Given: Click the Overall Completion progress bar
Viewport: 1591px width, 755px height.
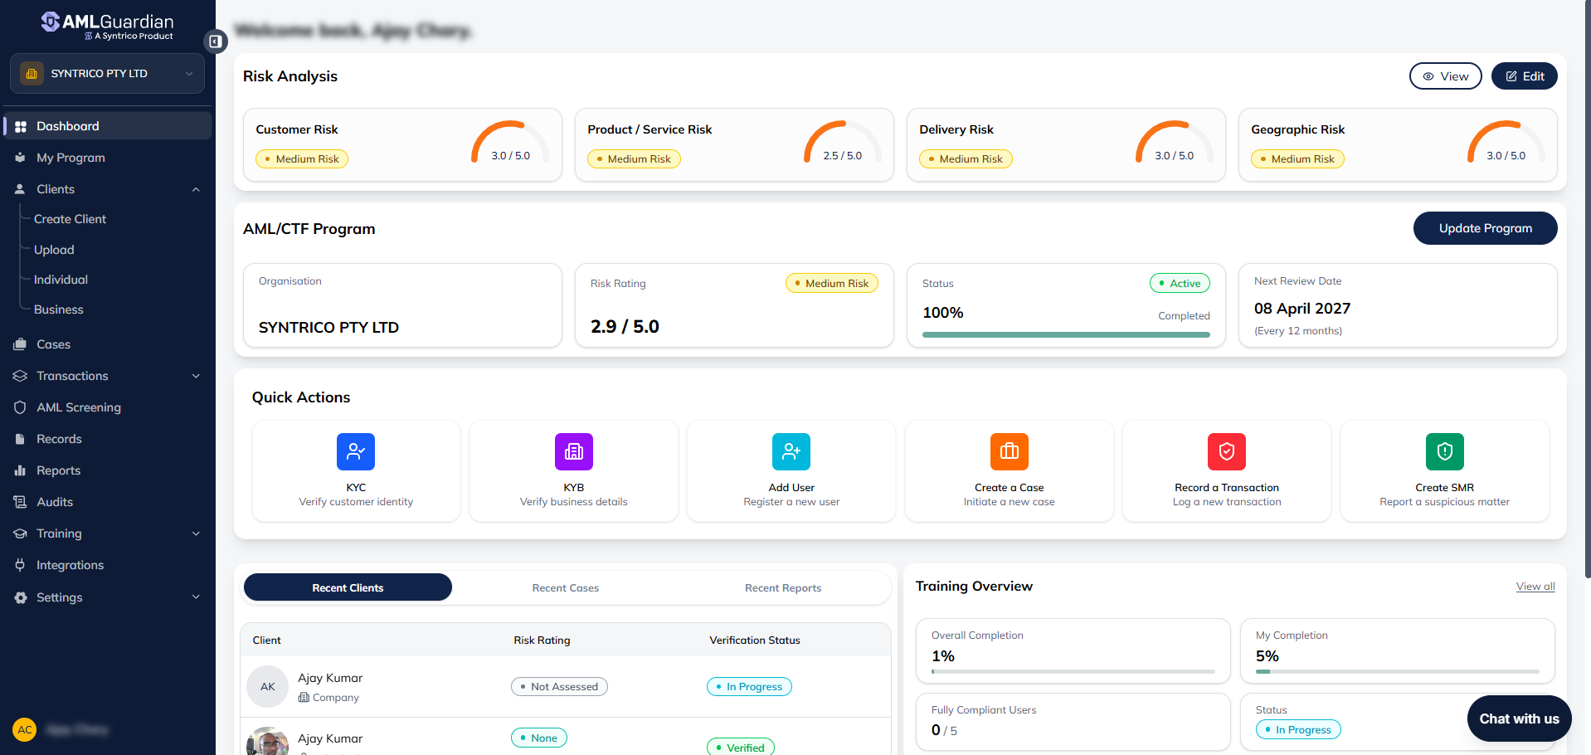Looking at the screenshot, I should (x=1073, y=671).
